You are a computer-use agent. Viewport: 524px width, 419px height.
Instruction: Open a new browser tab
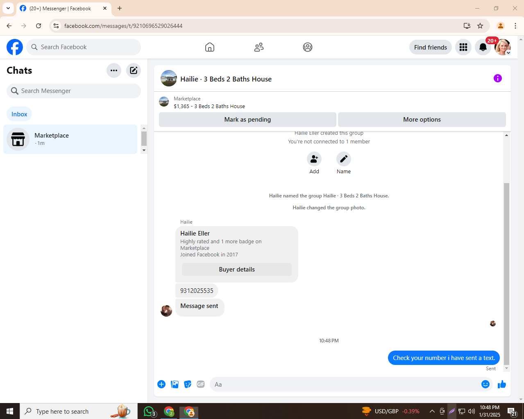pyautogui.click(x=120, y=8)
